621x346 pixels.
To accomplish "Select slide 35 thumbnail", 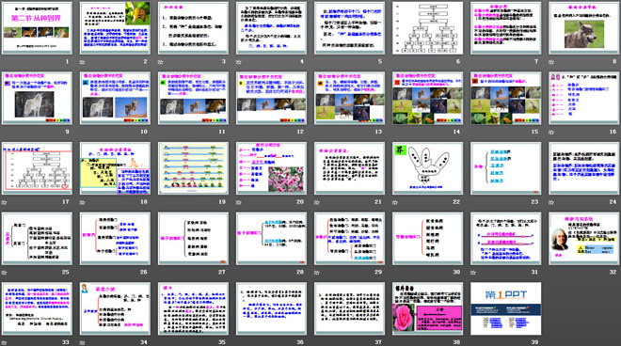I will pyautogui.click(x=193, y=308).
